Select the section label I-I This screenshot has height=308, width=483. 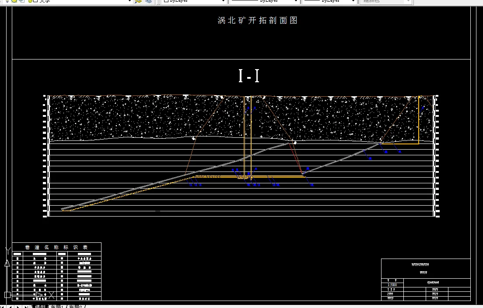point(249,75)
